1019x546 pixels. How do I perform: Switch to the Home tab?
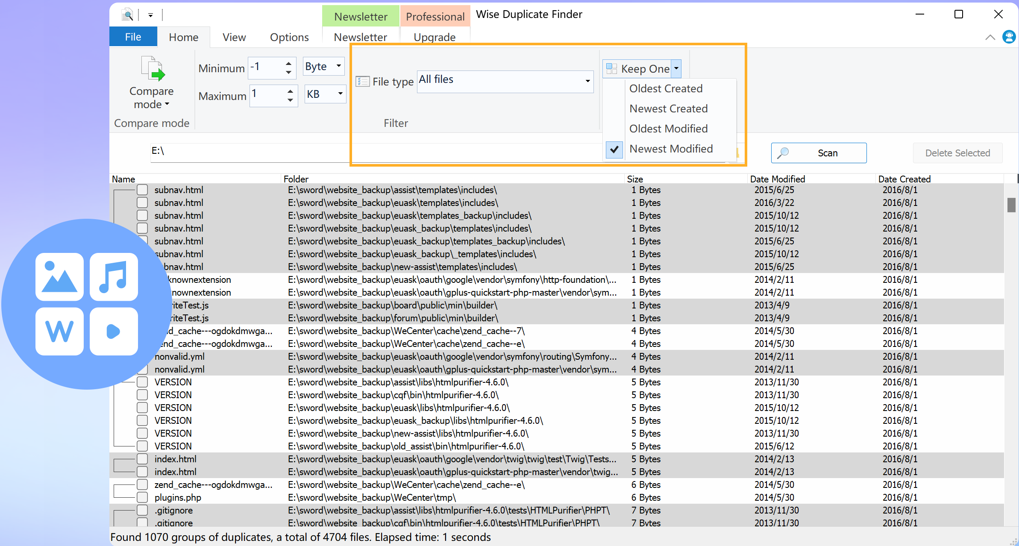pos(184,37)
